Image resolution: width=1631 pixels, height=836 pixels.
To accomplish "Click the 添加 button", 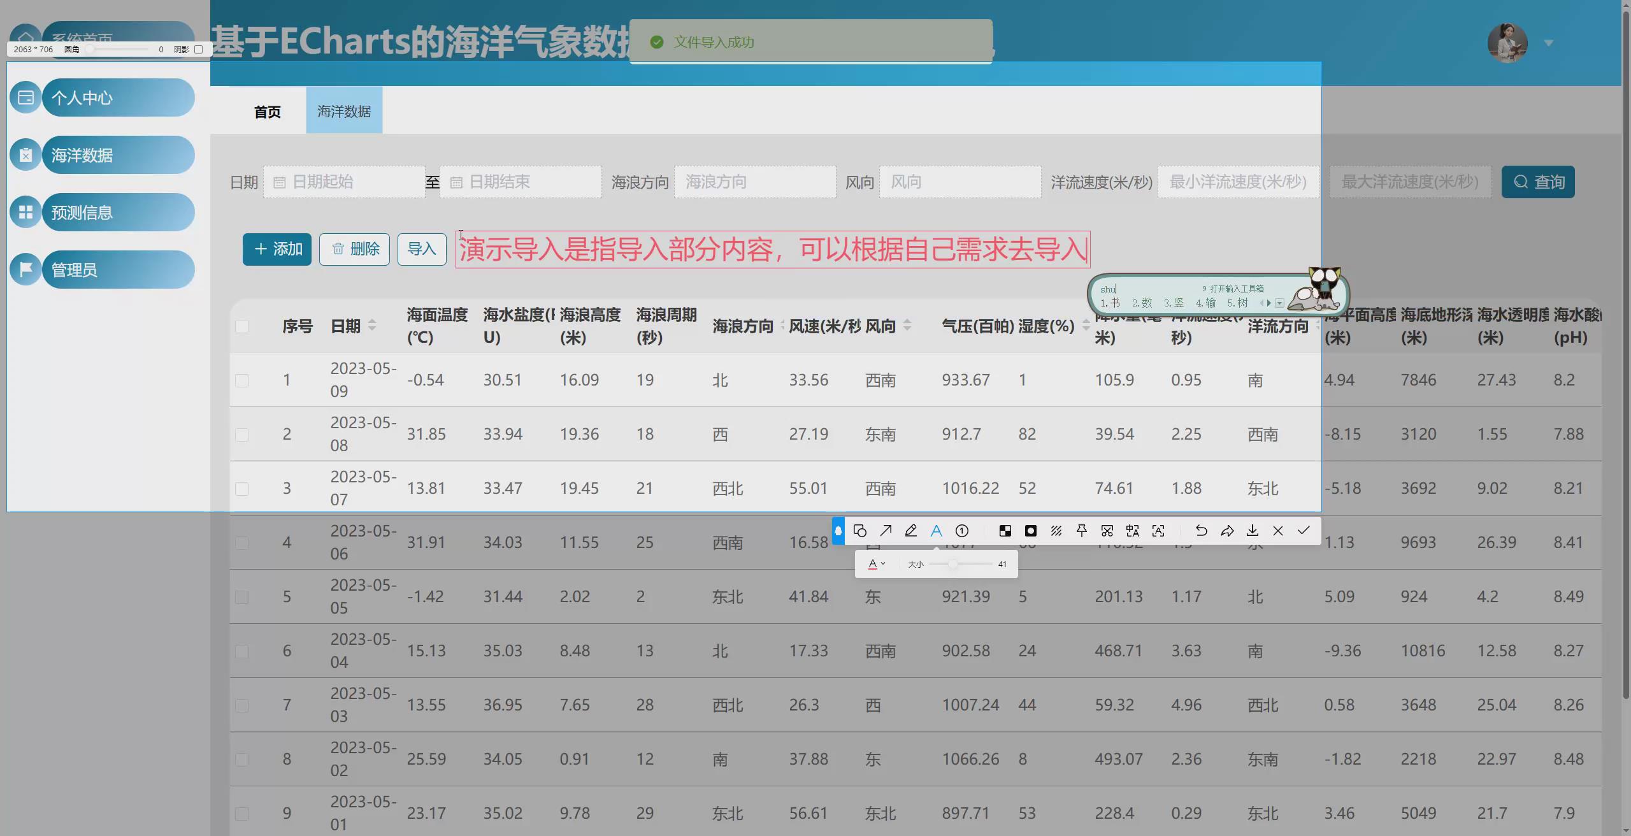I will [x=277, y=249].
